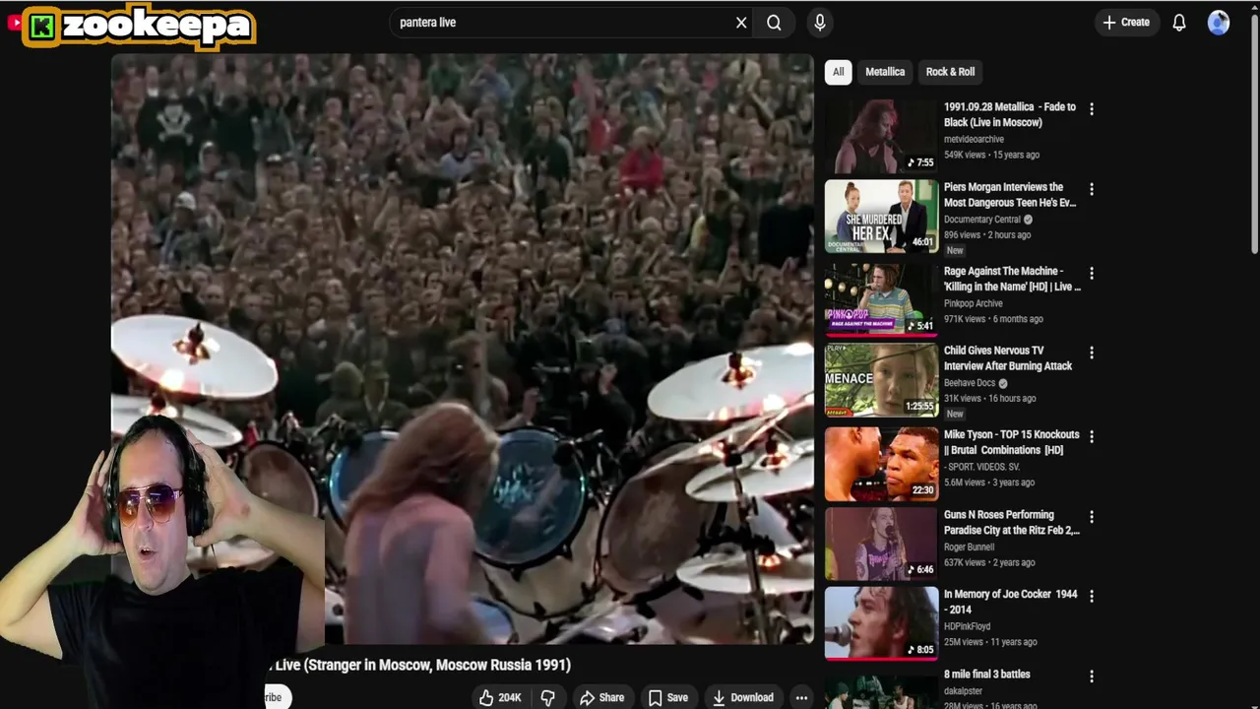The image size is (1260, 709).
Task: Select the All filter chip
Action: coord(838,72)
